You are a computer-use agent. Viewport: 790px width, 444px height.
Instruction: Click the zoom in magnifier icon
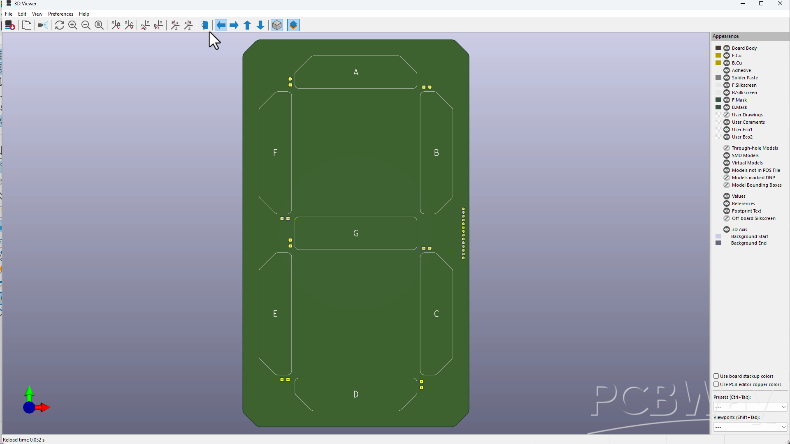pos(73,25)
